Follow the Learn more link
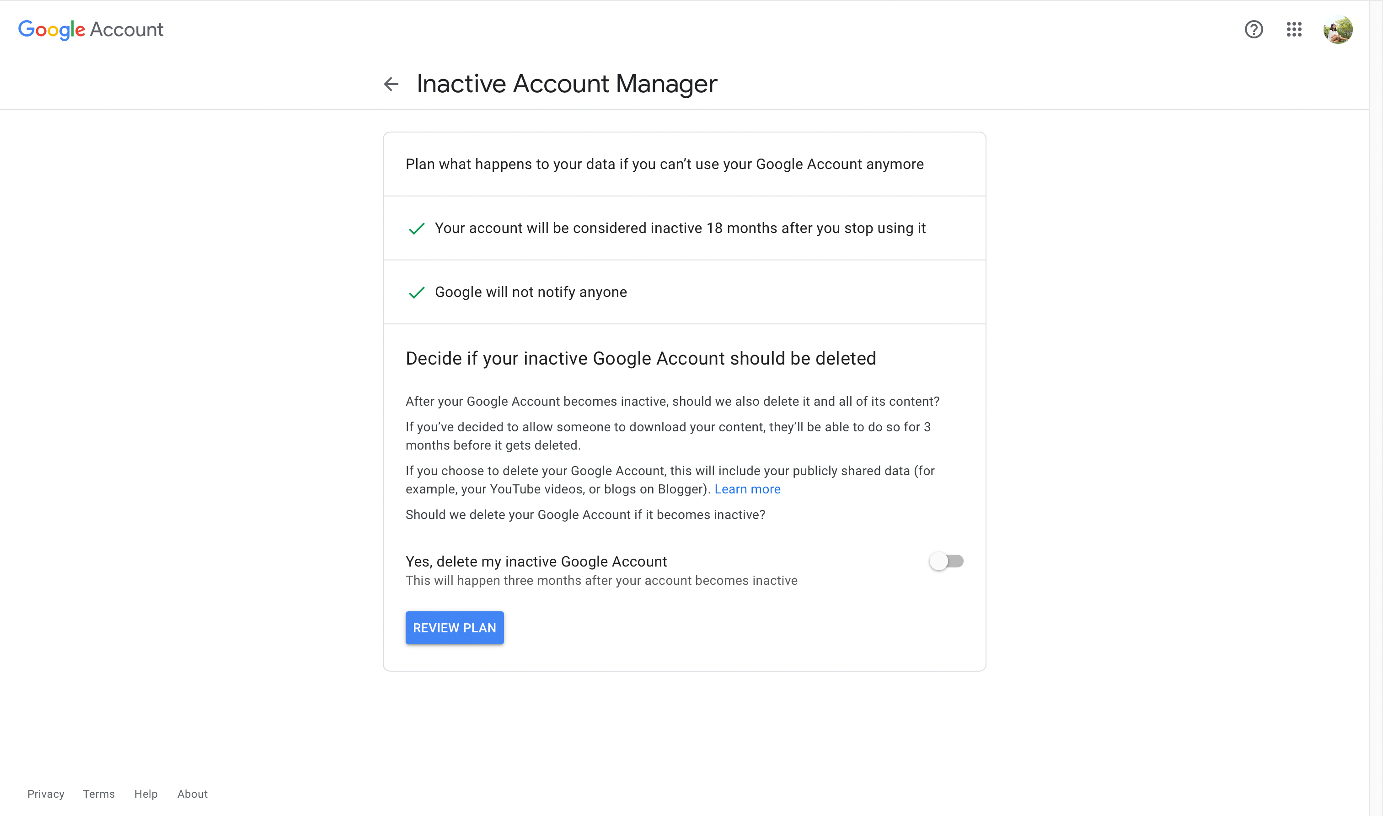This screenshot has width=1383, height=816. click(x=747, y=489)
